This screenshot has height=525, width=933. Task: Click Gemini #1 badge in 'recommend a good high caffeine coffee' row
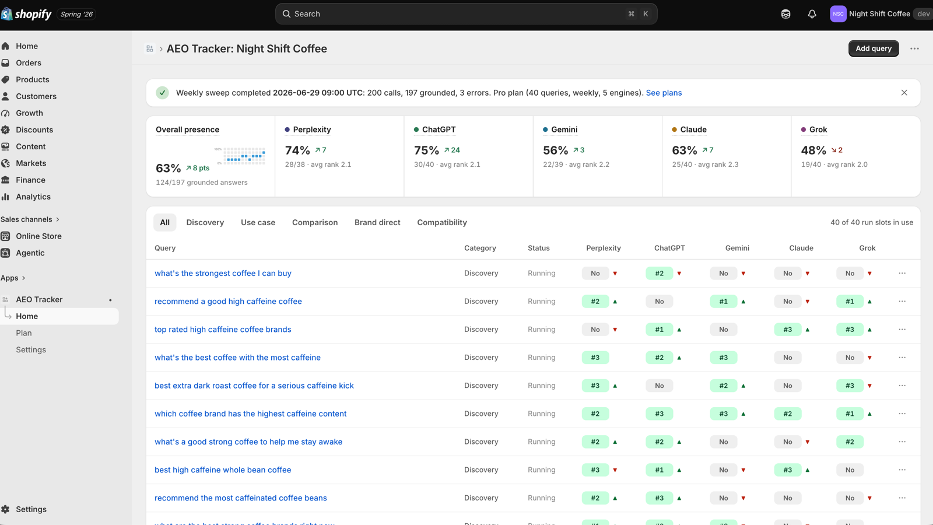[723, 302]
